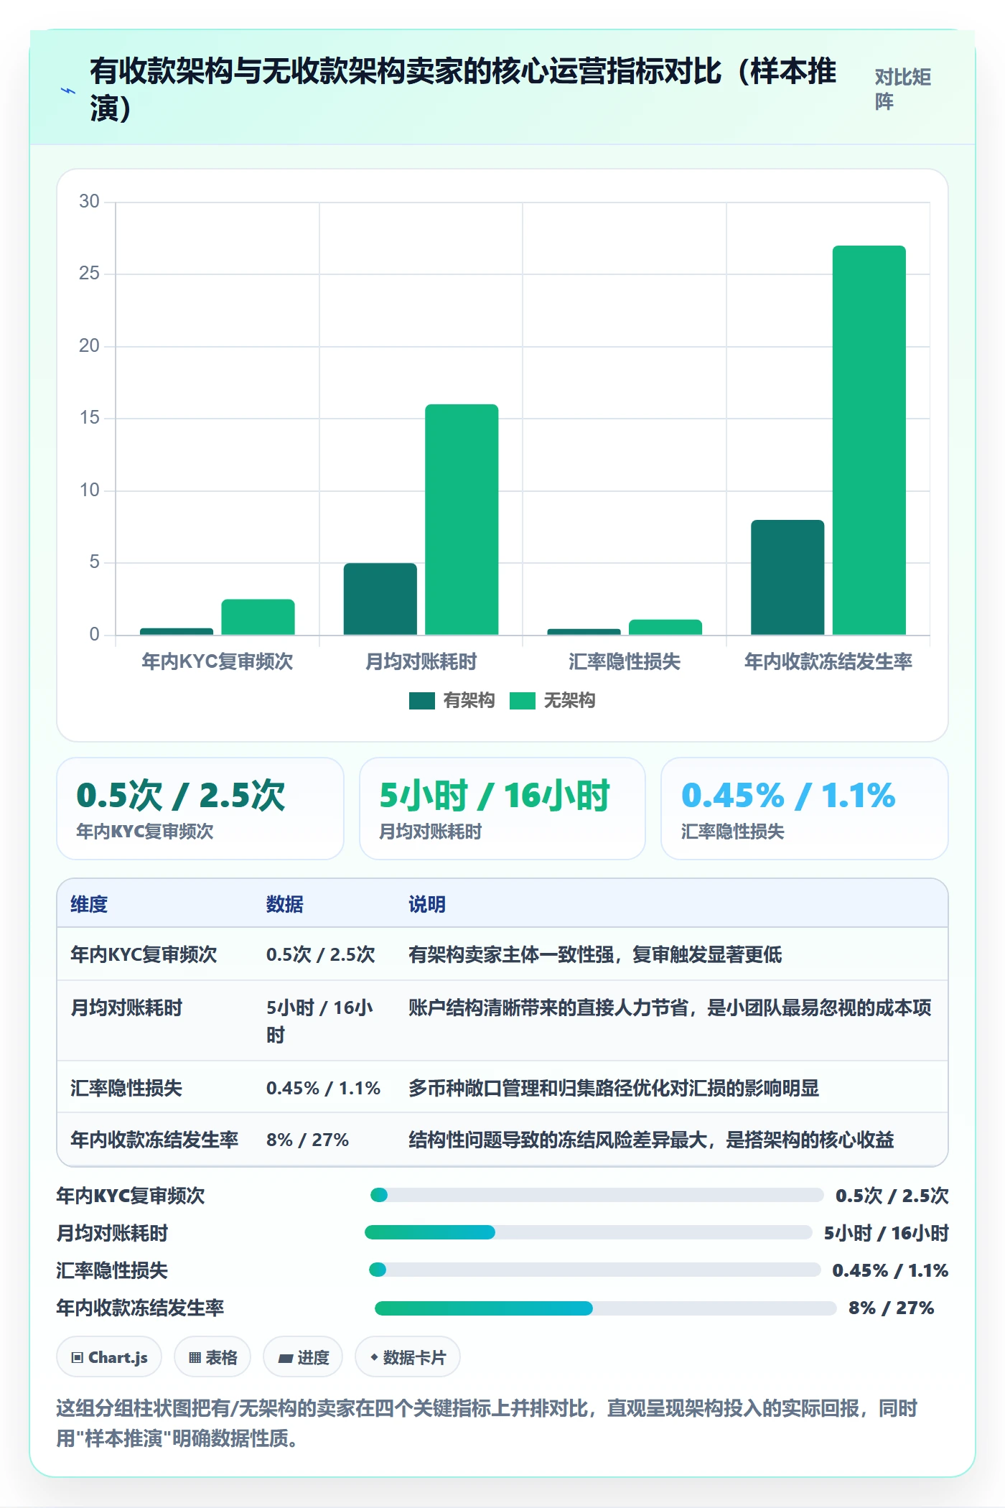Click the 8% / 27% table cell

click(307, 1140)
